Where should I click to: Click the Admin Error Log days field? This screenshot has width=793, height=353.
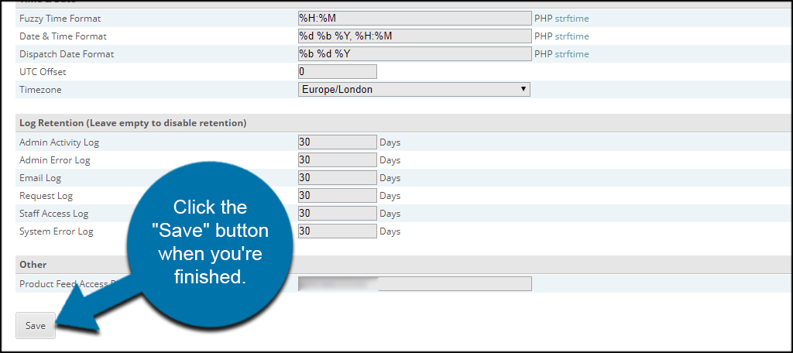tap(338, 159)
